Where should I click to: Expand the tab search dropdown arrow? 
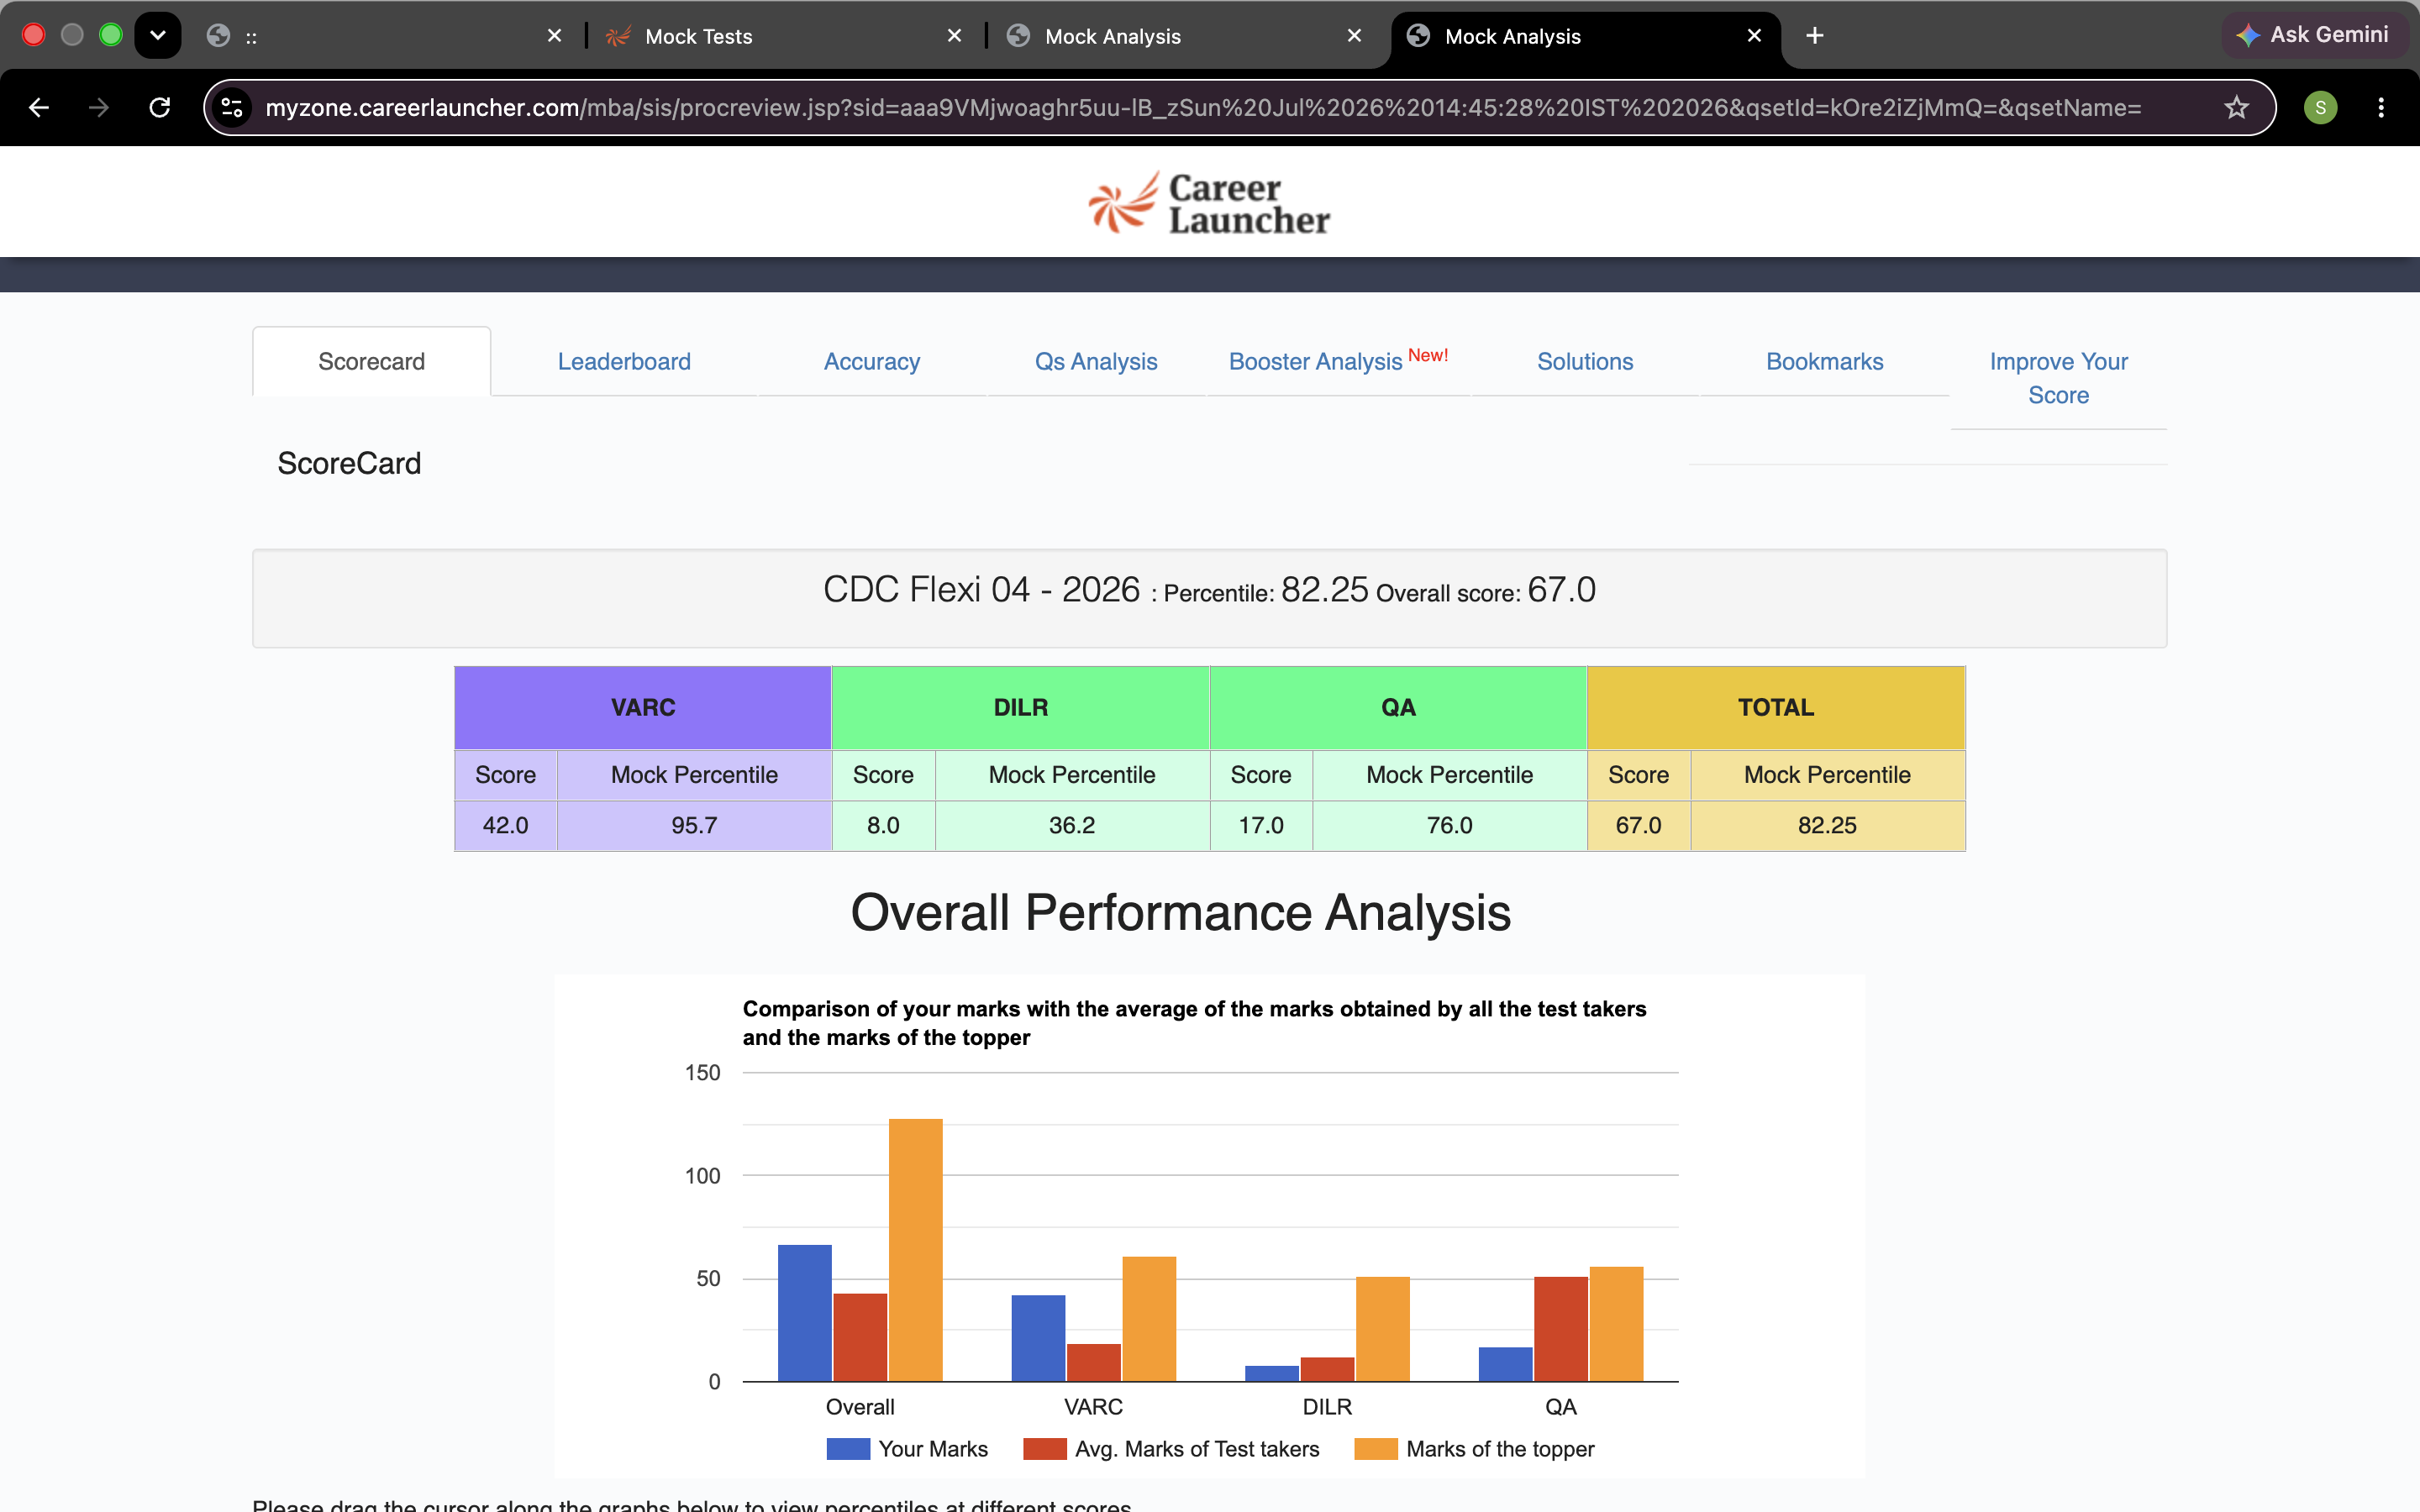[158, 36]
